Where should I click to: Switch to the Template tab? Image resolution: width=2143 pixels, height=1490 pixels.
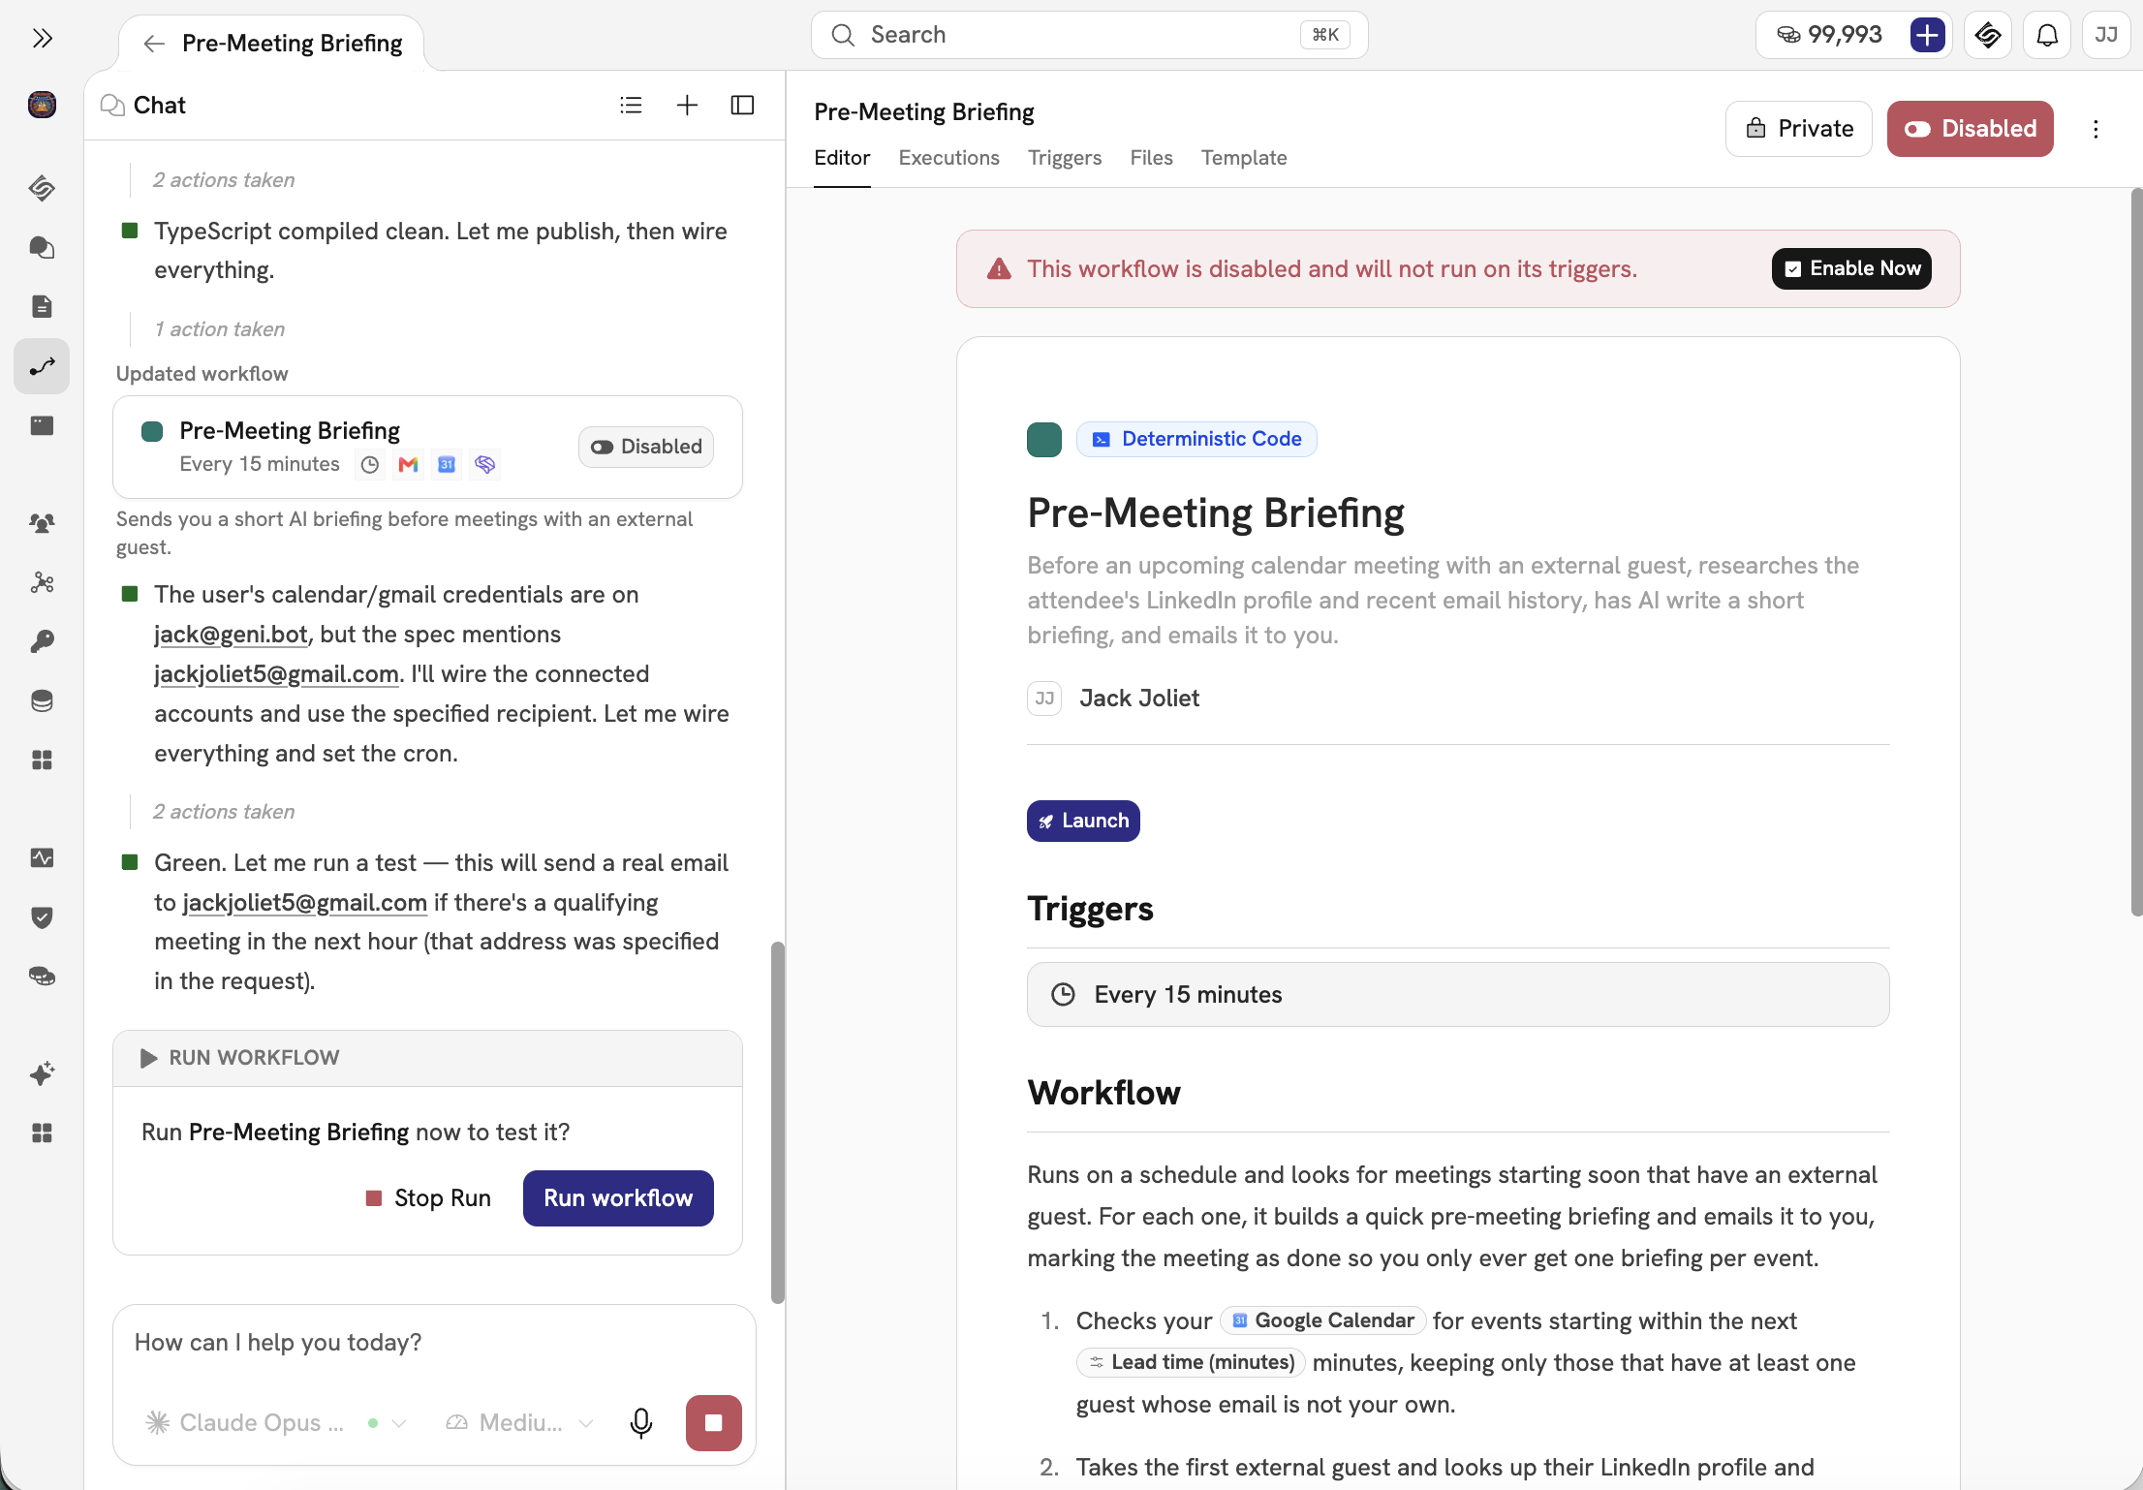tap(1244, 158)
